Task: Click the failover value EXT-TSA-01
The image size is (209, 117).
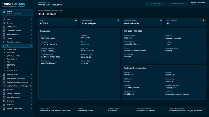Action: 170,75
